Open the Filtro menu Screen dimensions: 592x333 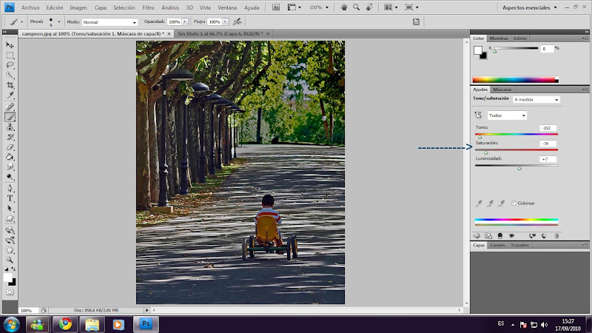148,7
